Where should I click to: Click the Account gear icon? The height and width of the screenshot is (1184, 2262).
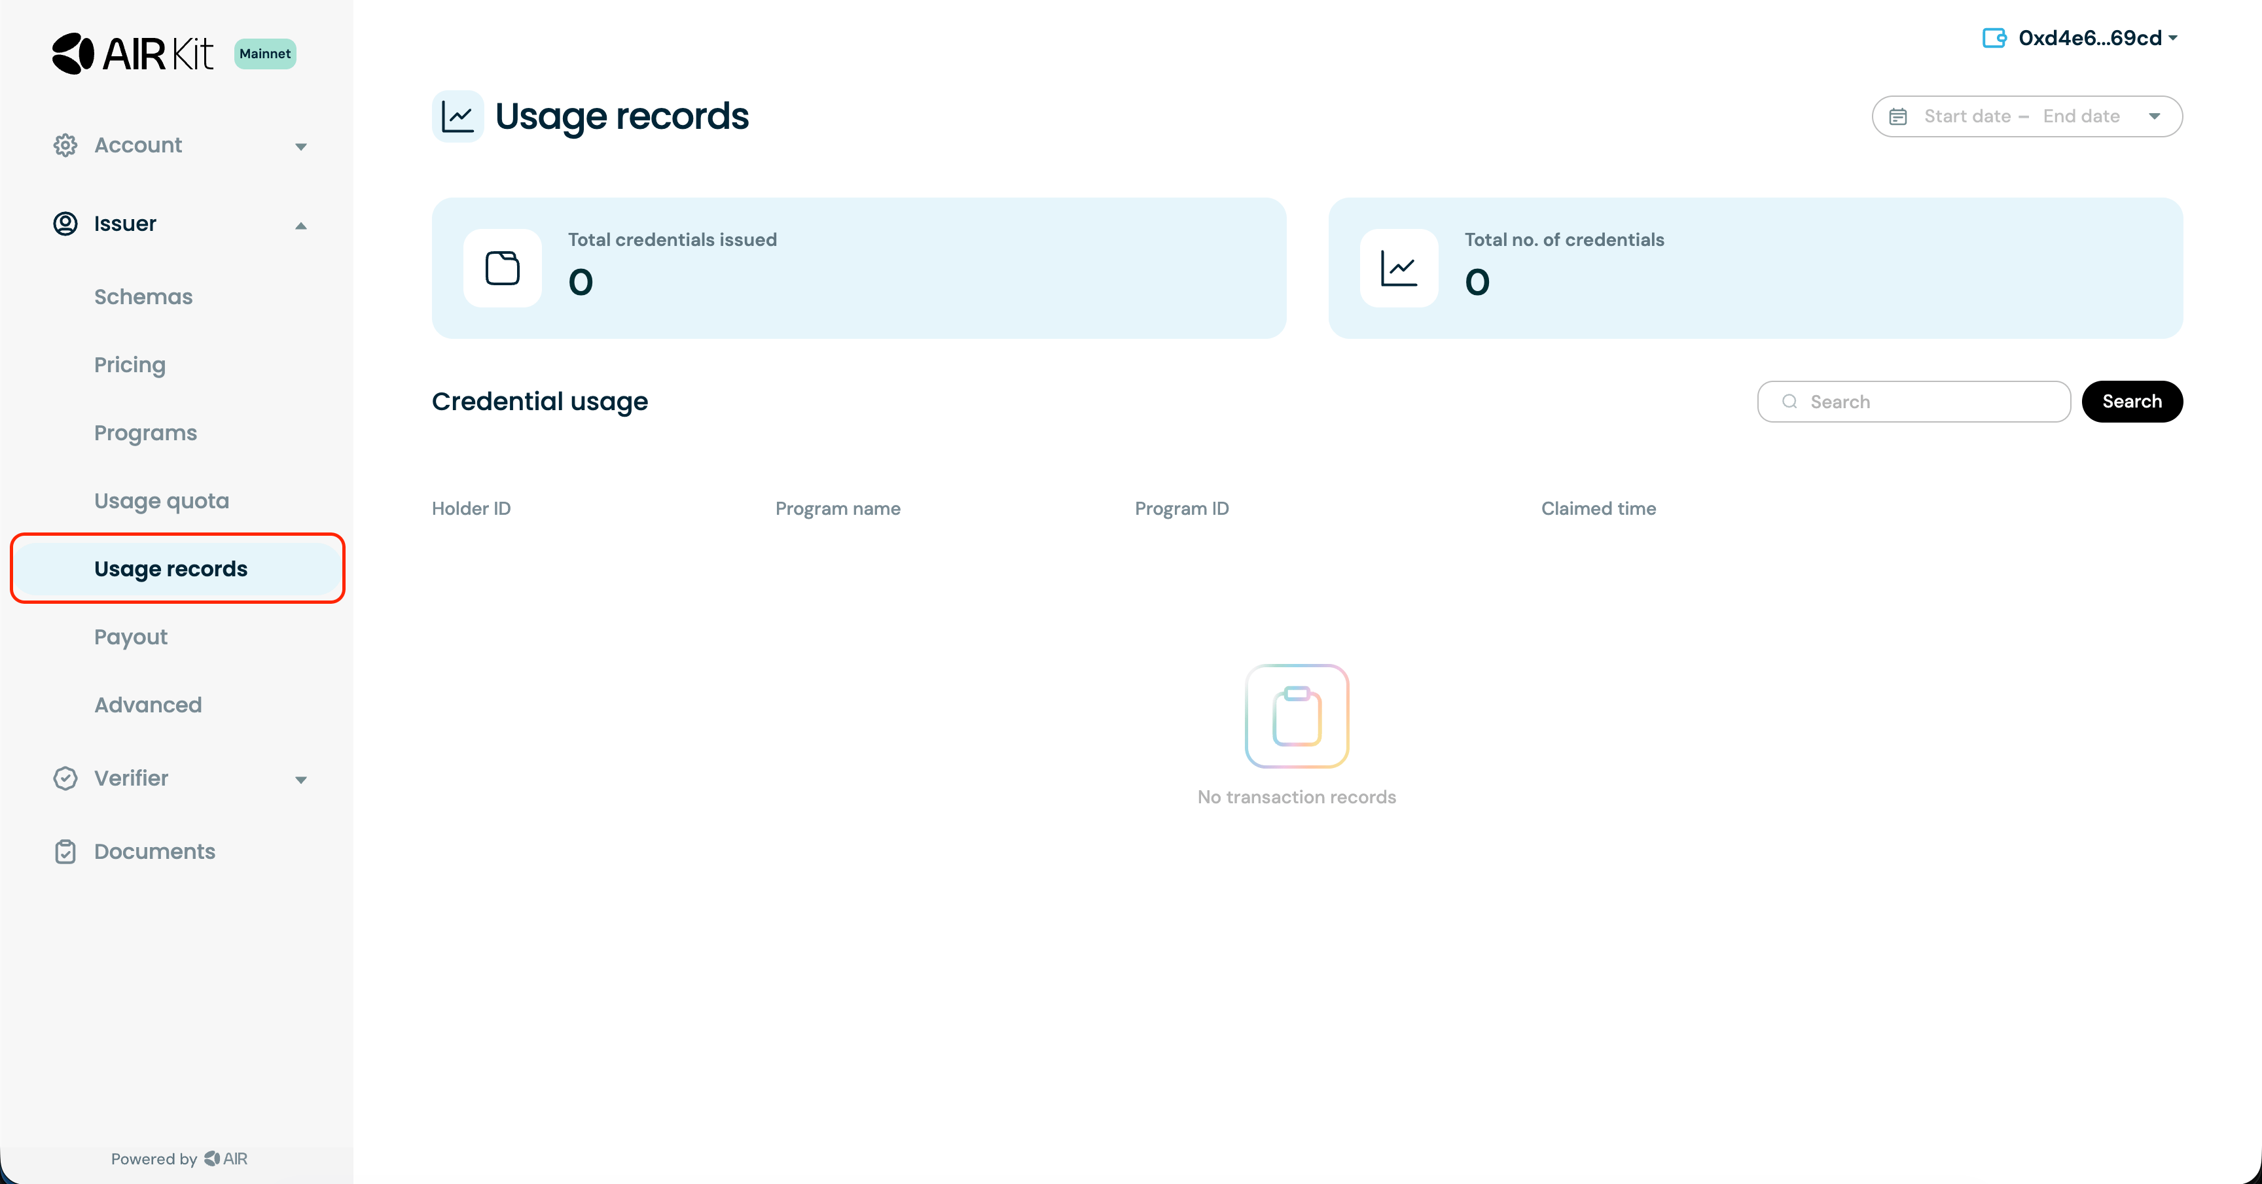[x=65, y=145]
